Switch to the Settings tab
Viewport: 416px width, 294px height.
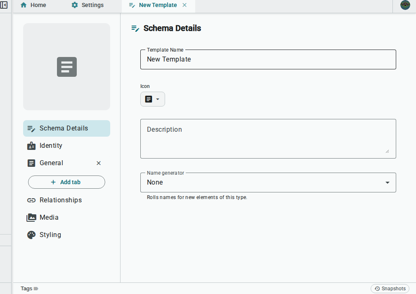click(87, 5)
